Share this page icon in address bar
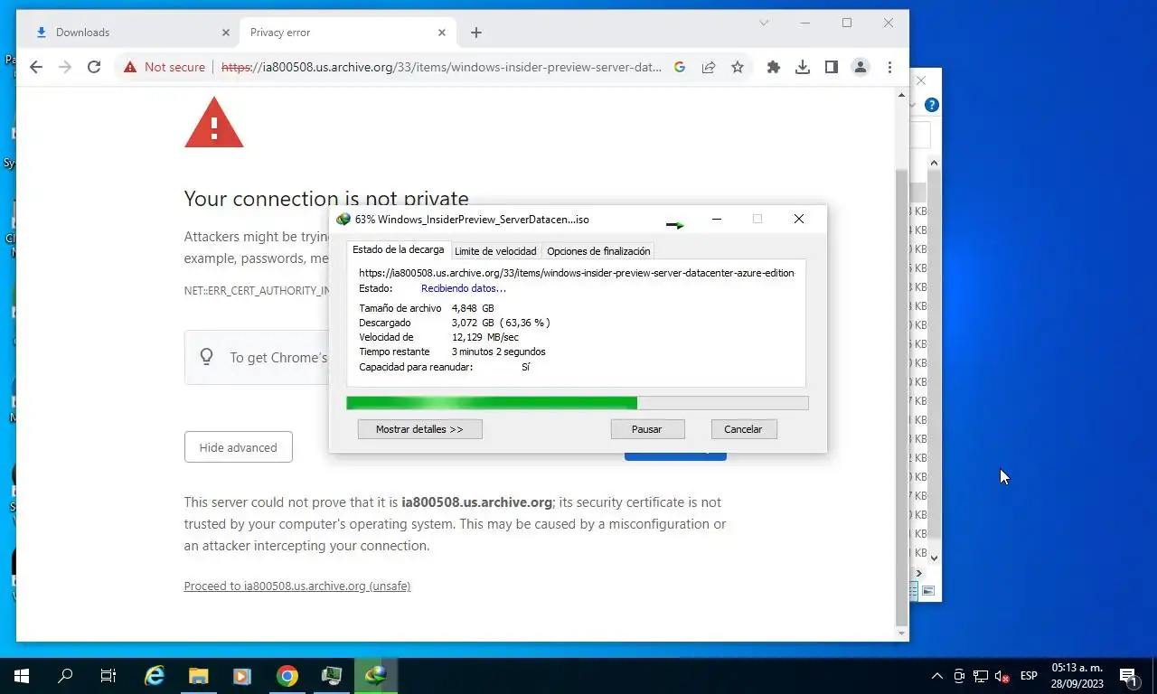 coord(709,67)
